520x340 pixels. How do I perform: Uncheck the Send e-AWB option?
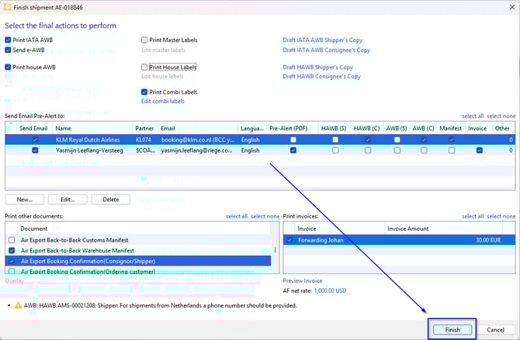click(x=9, y=50)
